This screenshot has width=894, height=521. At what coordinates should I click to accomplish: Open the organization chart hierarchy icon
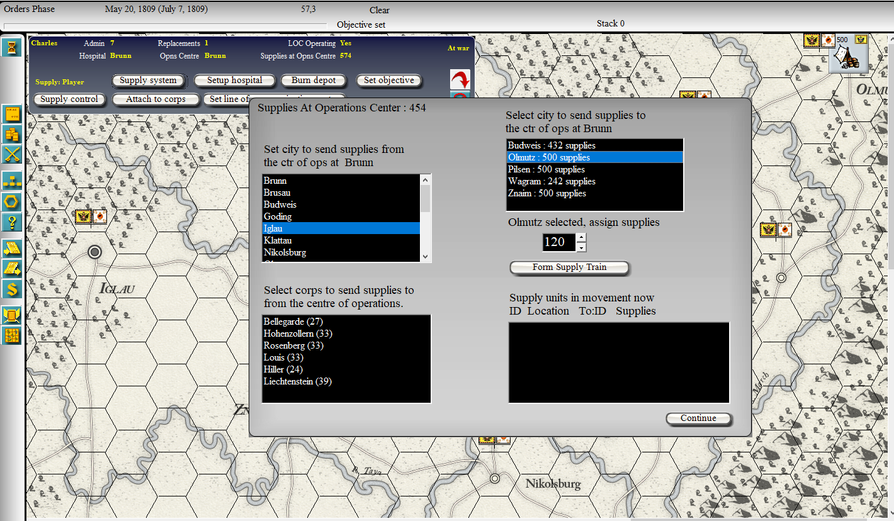(13, 181)
